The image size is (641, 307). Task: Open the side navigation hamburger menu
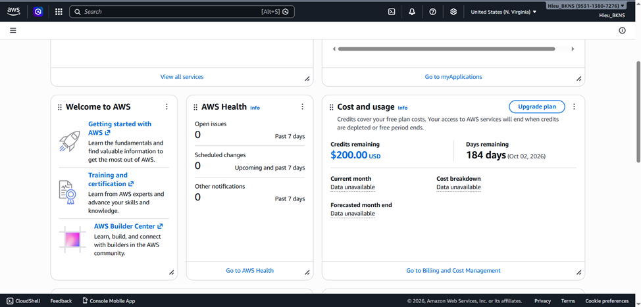[13, 30]
